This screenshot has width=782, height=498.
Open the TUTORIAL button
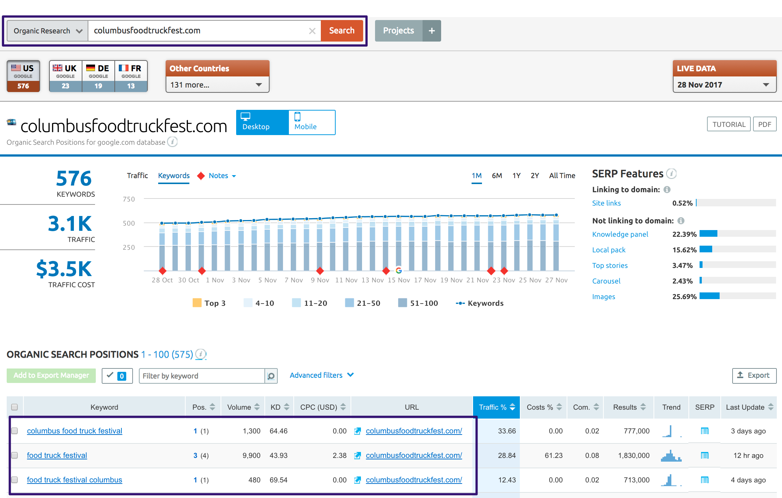tap(729, 124)
